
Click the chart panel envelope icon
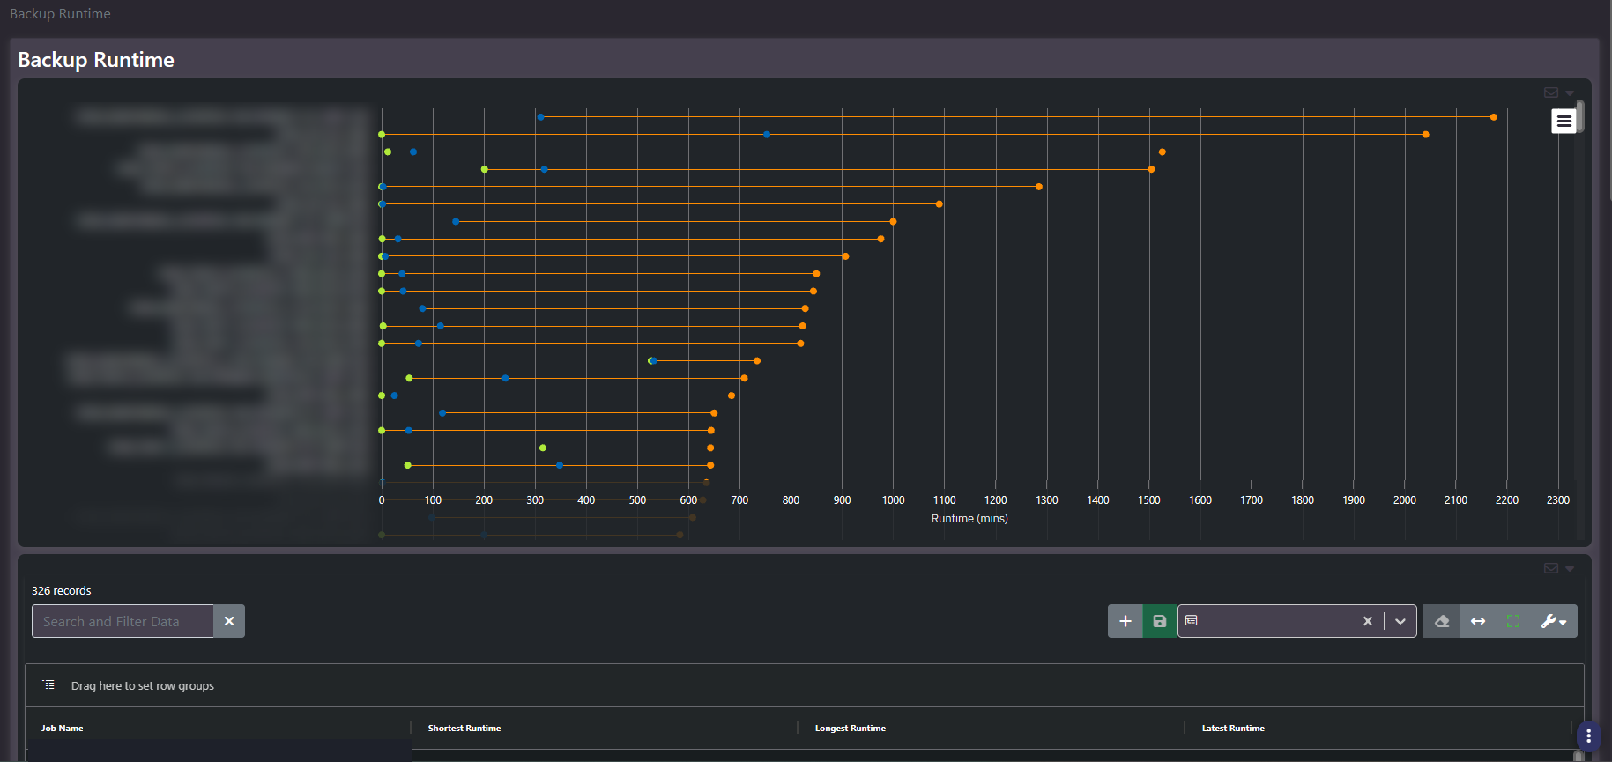(1551, 92)
